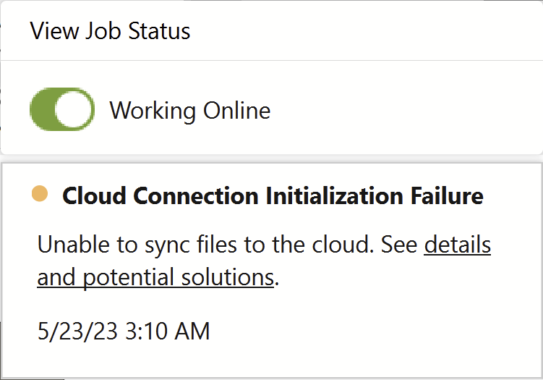Select the Cloud Connection Initialization Failure heading
543x380 pixels.
(273, 195)
